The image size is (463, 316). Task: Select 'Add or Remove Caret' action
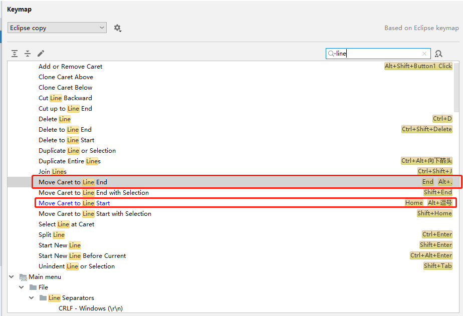(x=70, y=67)
